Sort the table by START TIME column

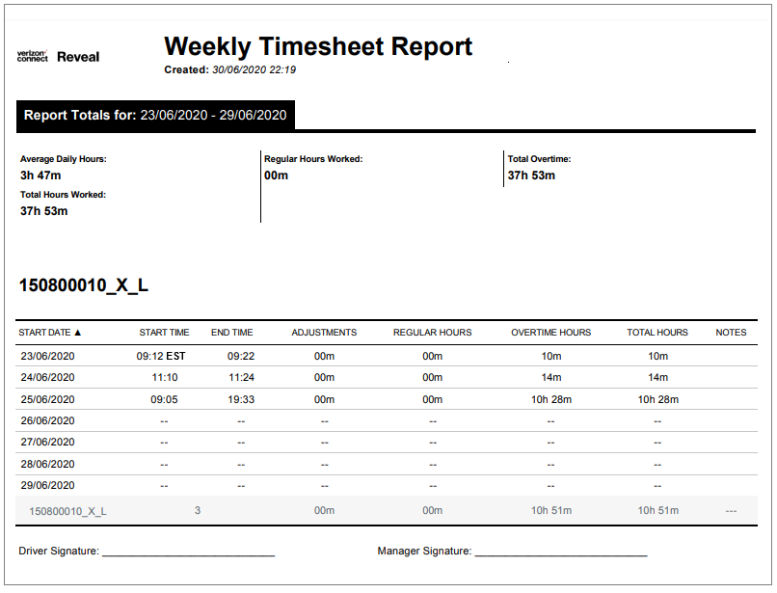coord(164,332)
